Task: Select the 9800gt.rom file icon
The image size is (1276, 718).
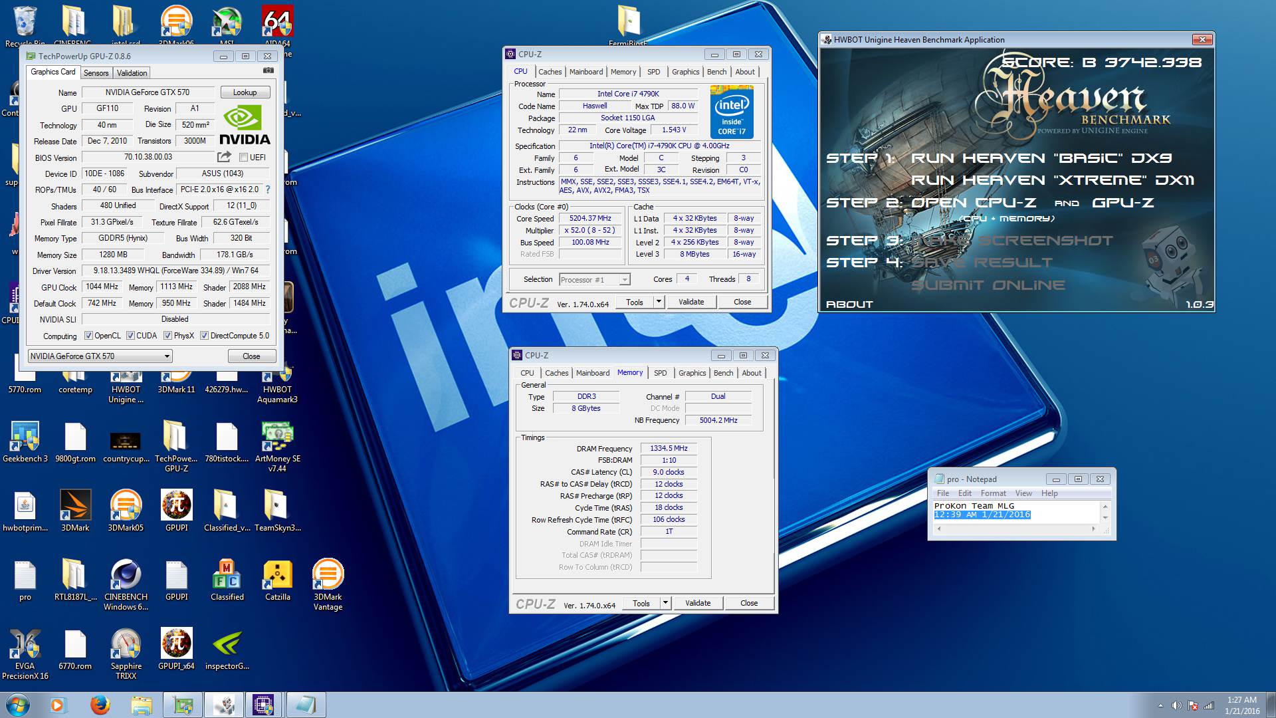Action: pyautogui.click(x=75, y=443)
